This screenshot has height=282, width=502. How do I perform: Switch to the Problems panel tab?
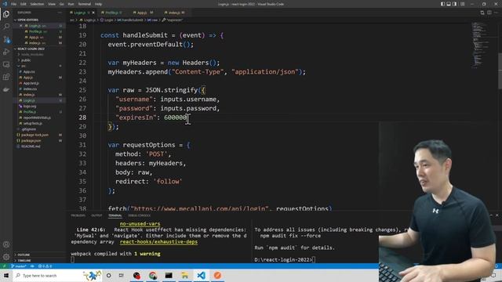coord(78,215)
